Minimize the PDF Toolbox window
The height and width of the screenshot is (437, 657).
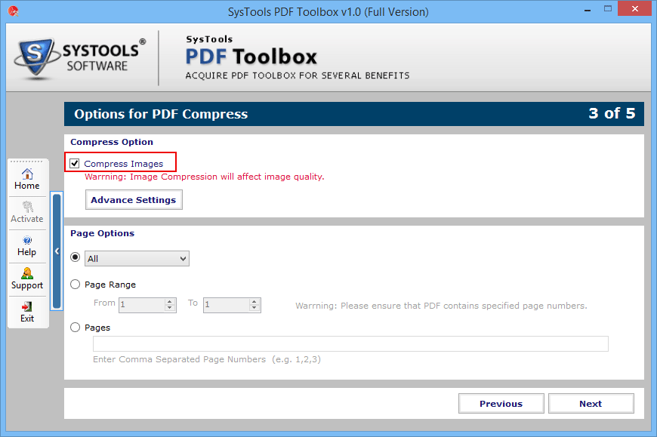tap(588, 10)
